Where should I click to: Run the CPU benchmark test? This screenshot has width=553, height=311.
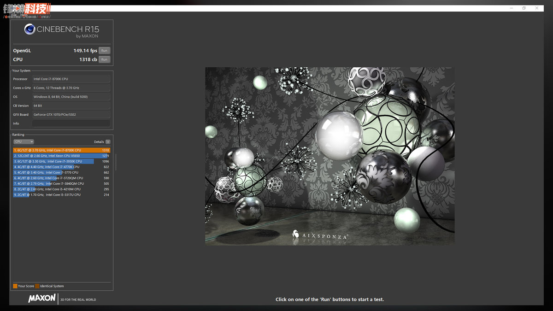tap(105, 59)
